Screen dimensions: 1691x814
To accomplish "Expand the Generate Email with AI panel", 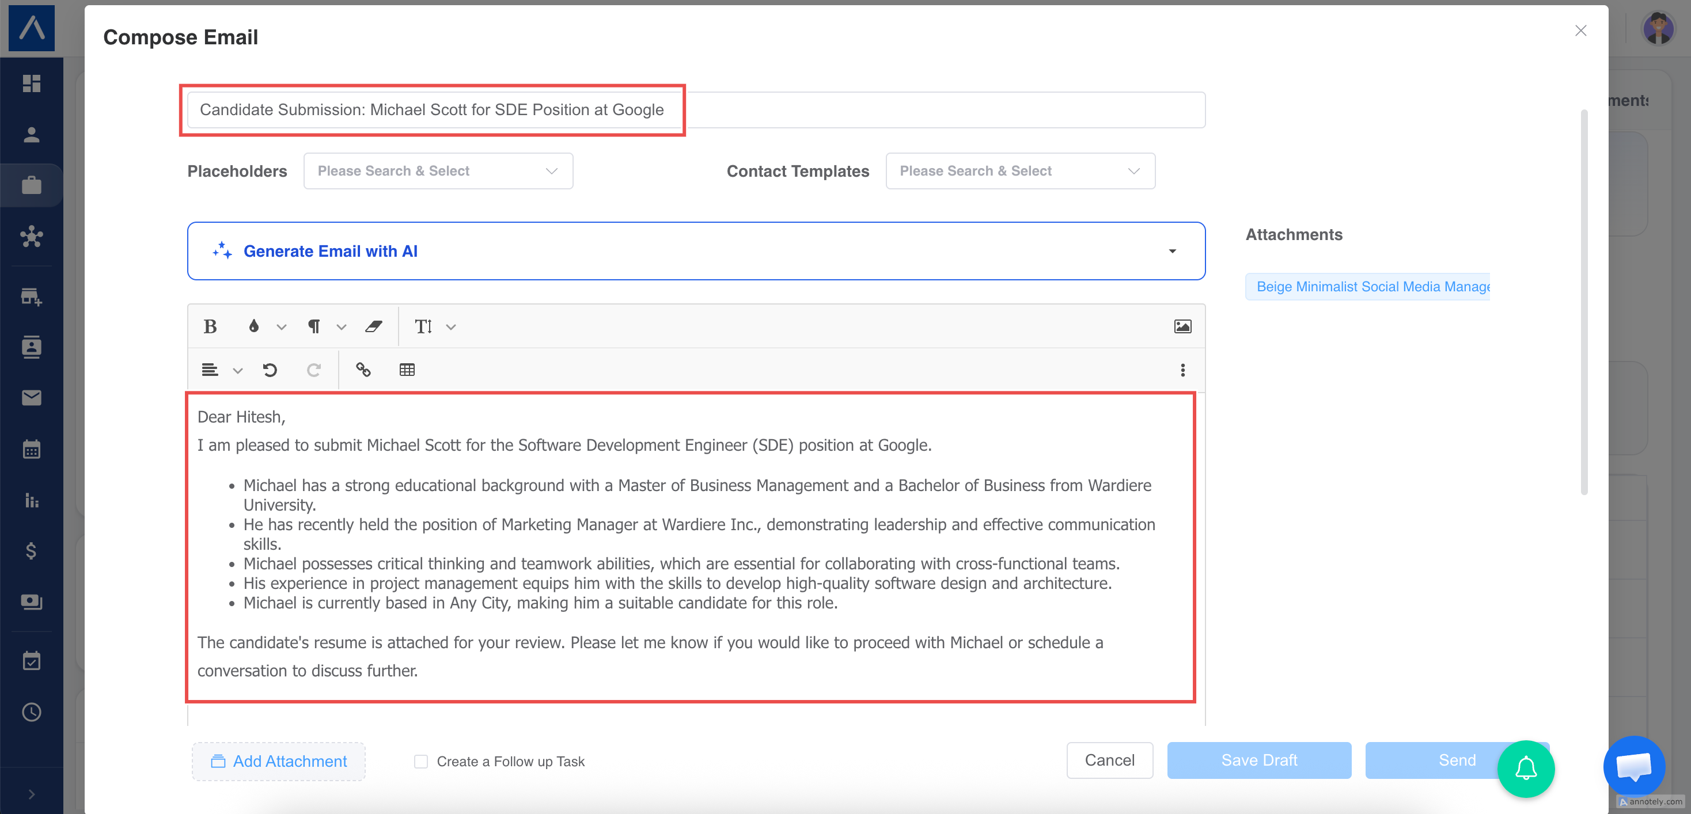I will 696,251.
